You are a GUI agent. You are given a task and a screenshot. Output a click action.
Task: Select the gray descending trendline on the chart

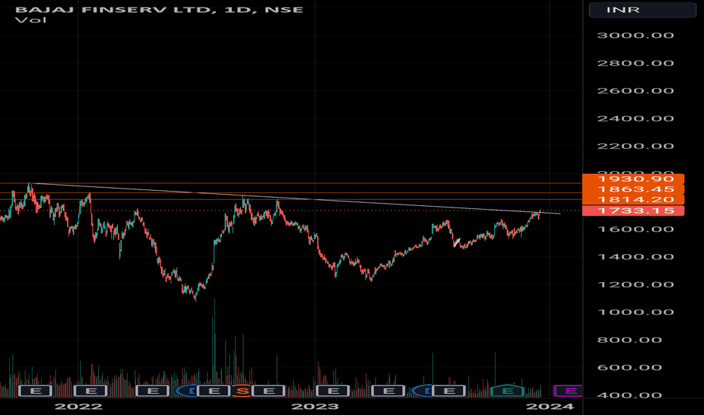click(x=296, y=198)
